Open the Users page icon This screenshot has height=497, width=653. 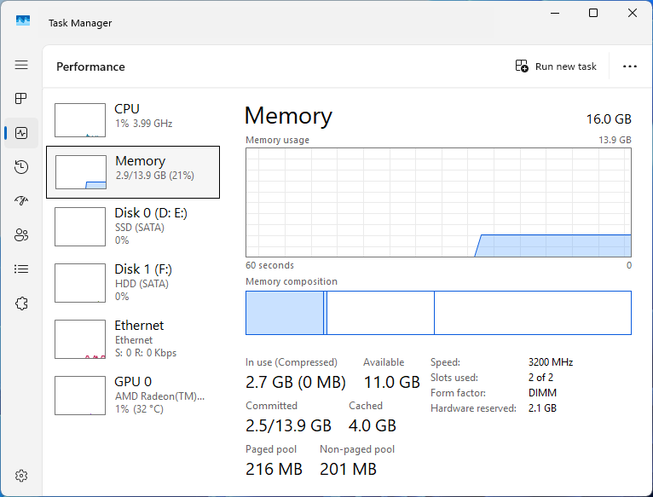[x=21, y=235]
